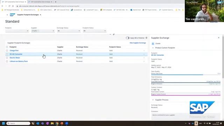The height and width of the screenshot is (126, 224).
Task: Open the DC-DC Converter link in the table
Action: coord(16,54)
